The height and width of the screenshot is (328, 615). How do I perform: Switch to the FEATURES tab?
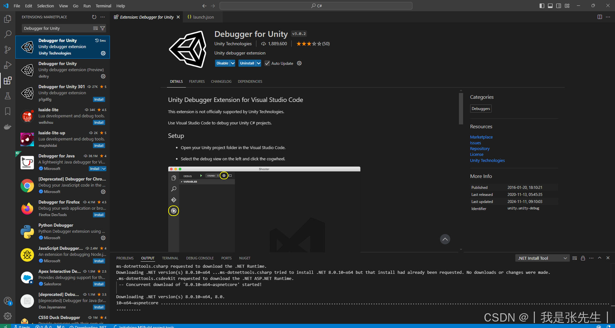click(x=197, y=81)
